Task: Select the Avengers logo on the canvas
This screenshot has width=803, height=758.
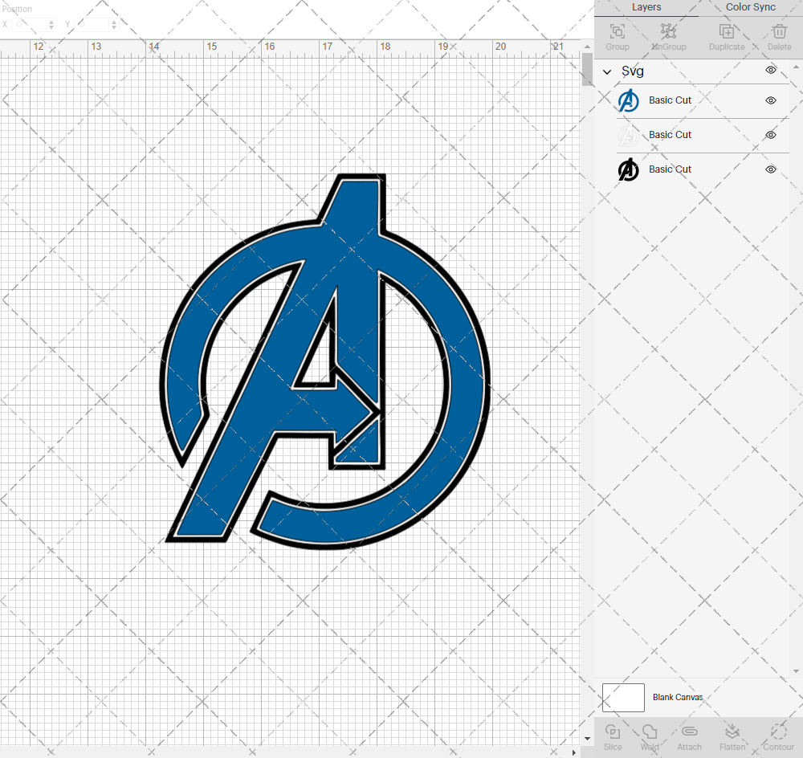Action: 324,361
